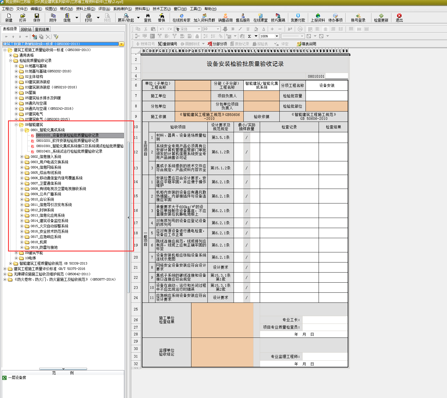This screenshot has height=398, width=447.
Task: Click the left panel collapse arrow
Action: coord(128,217)
